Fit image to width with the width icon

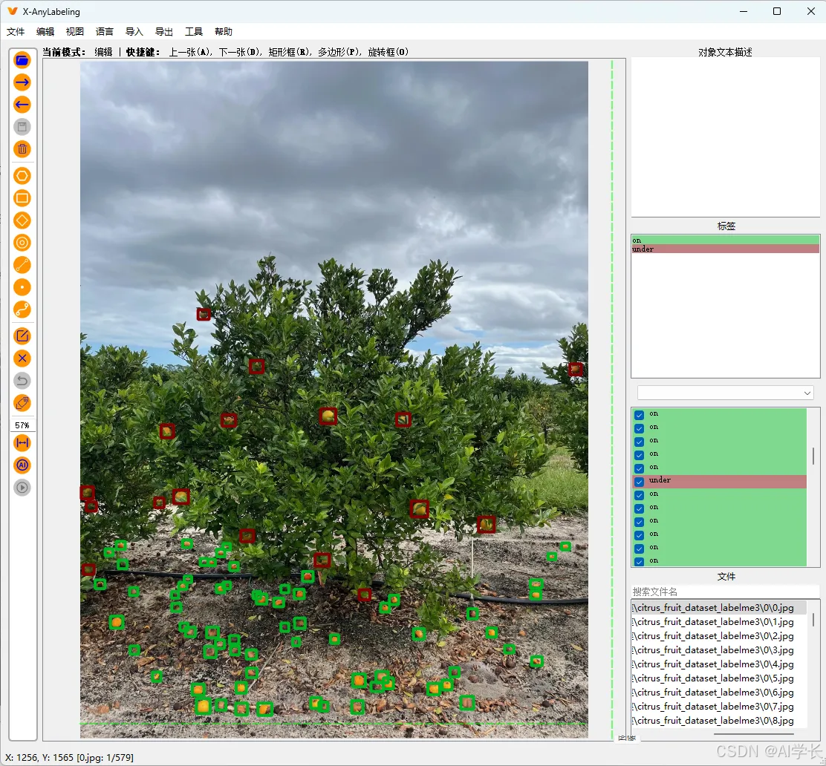tap(22, 443)
